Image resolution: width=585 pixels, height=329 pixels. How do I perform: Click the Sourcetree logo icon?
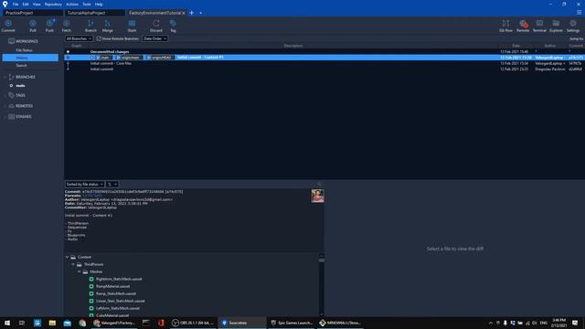pyautogui.click(x=5, y=4)
